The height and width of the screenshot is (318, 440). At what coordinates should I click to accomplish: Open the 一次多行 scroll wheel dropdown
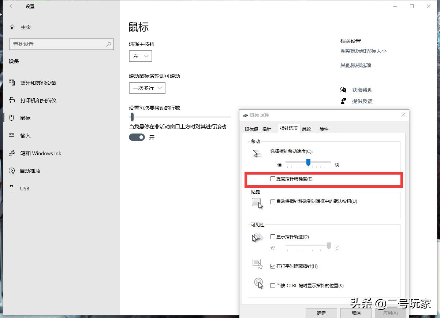point(147,88)
